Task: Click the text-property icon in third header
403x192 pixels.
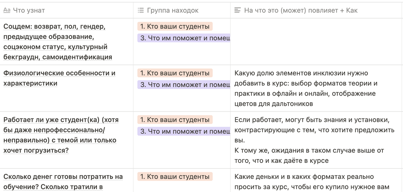Action: tap(237, 10)
